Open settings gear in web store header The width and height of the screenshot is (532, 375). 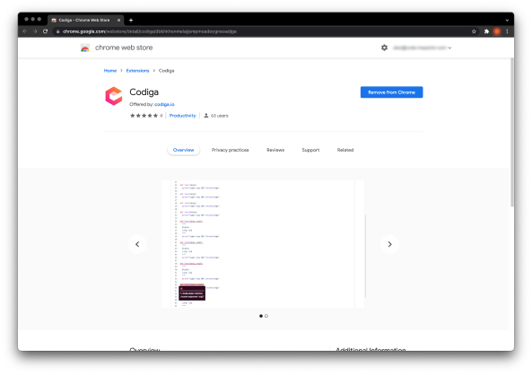point(384,48)
